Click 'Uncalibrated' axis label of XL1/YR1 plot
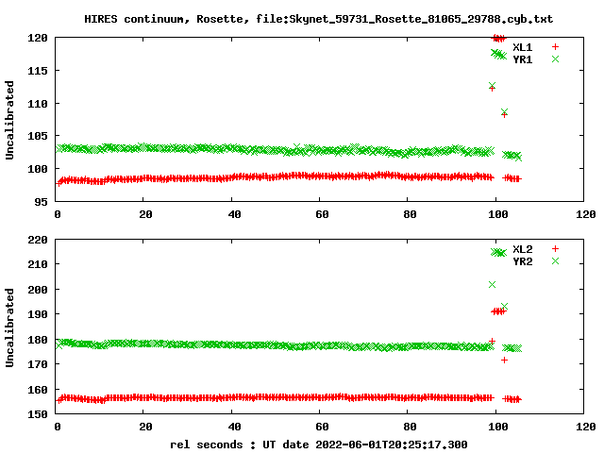The height and width of the screenshot is (453, 604). [x=9, y=120]
